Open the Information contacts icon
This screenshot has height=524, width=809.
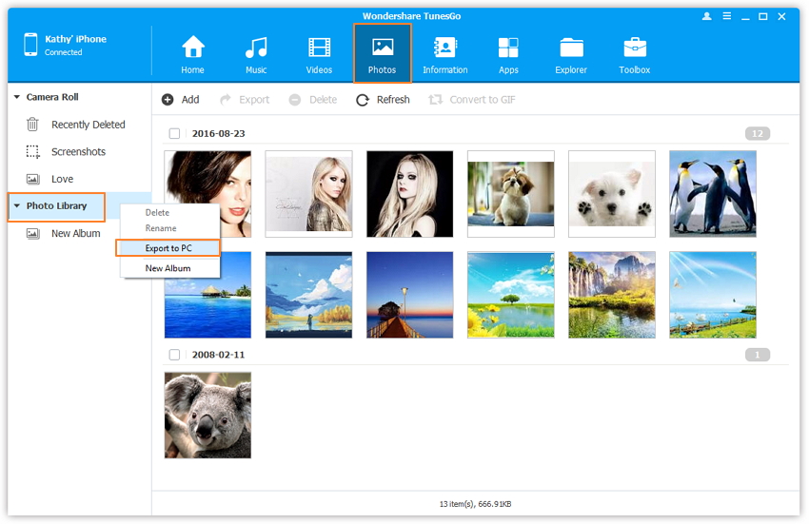444,48
